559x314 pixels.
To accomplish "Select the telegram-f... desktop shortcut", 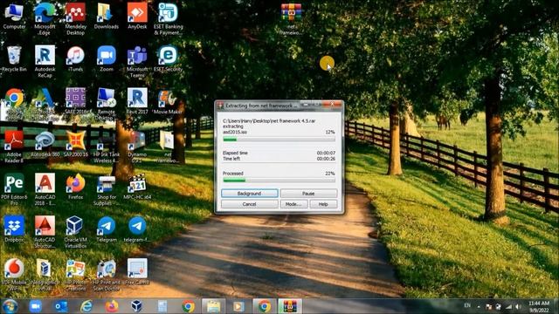I will click(x=137, y=229).
